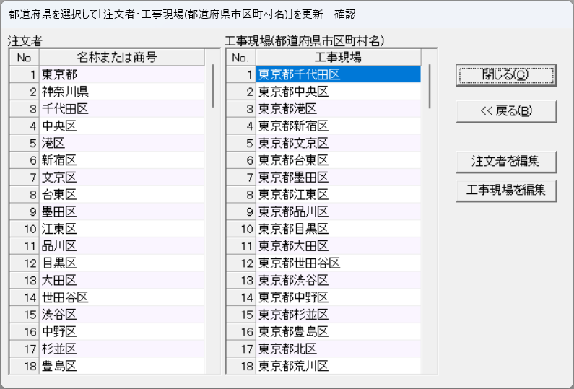Select 豊島区 in the 注文者 list
The width and height of the screenshot is (574, 389).
coord(121,367)
